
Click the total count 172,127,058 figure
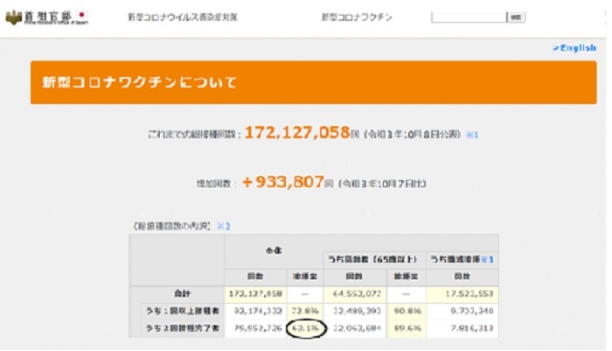click(296, 133)
